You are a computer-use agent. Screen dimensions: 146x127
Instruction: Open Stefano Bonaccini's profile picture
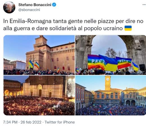point(9,7)
